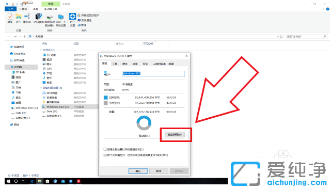Open Settings gear icon in ribbon
Image resolution: width=331 pixels, height=189 pixels.
72,20
